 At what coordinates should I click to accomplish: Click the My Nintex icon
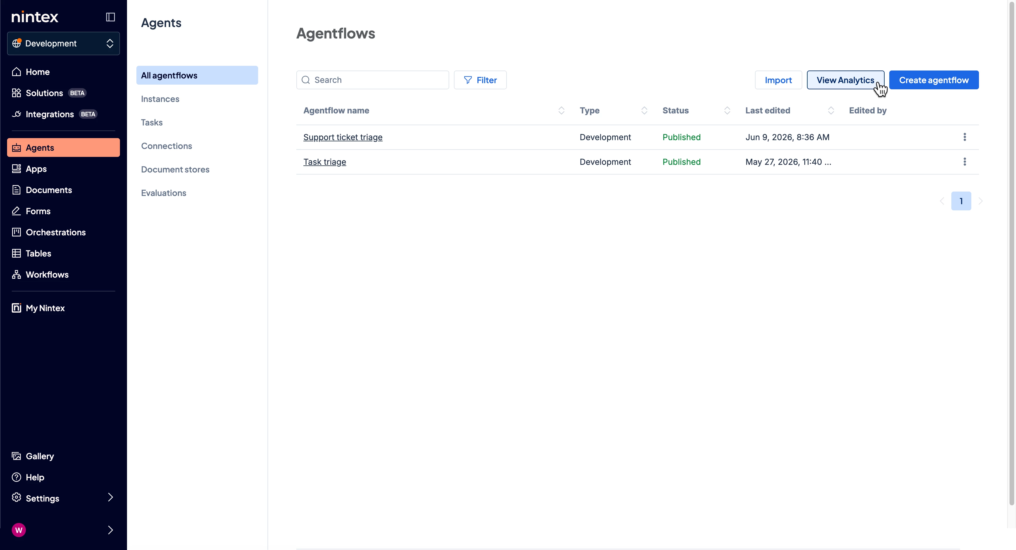point(16,308)
